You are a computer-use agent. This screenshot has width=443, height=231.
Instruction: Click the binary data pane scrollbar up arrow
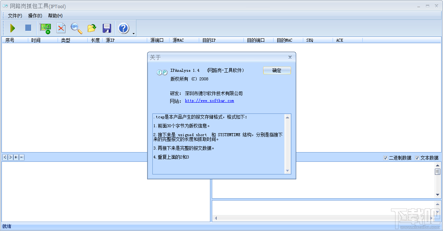(437, 165)
